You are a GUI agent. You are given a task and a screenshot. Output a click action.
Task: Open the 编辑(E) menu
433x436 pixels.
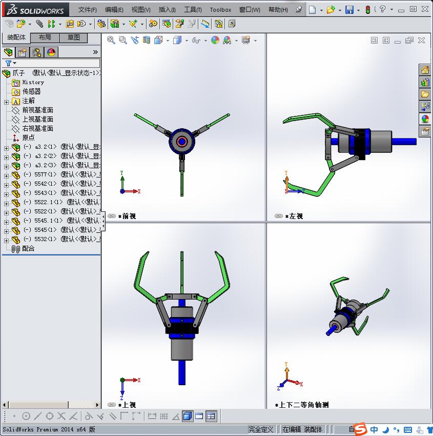click(114, 10)
